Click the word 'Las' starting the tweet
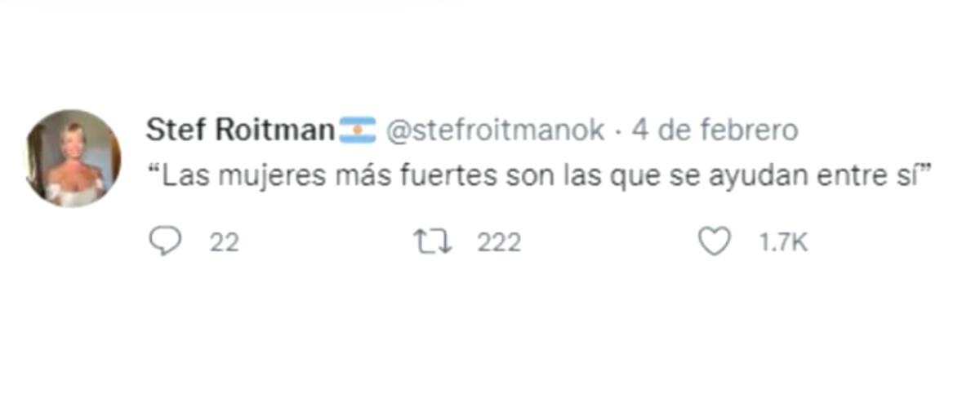Screen dimensions: 980x420 click(x=182, y=176)
